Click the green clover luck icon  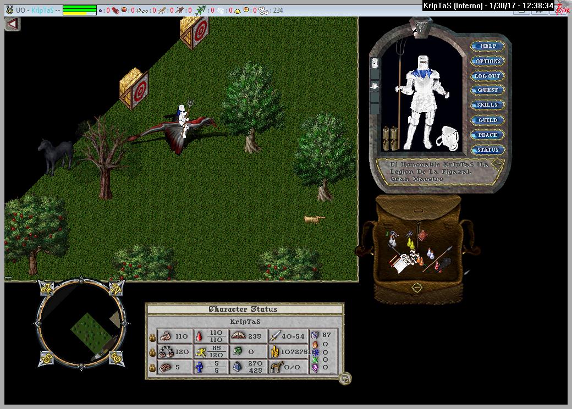[238, 351]
